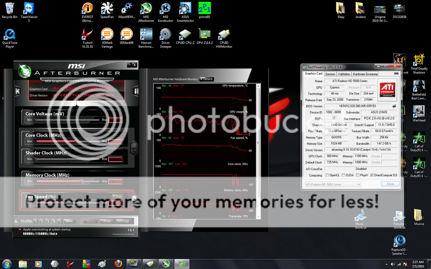
Task: Click the Core Clock value field
Action: [x=115, y=141]
